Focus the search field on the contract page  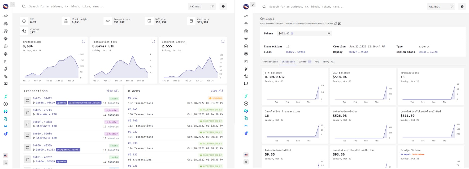[x=306, y=7]
